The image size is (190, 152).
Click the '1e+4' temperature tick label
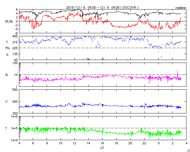[x=15, y=140]
